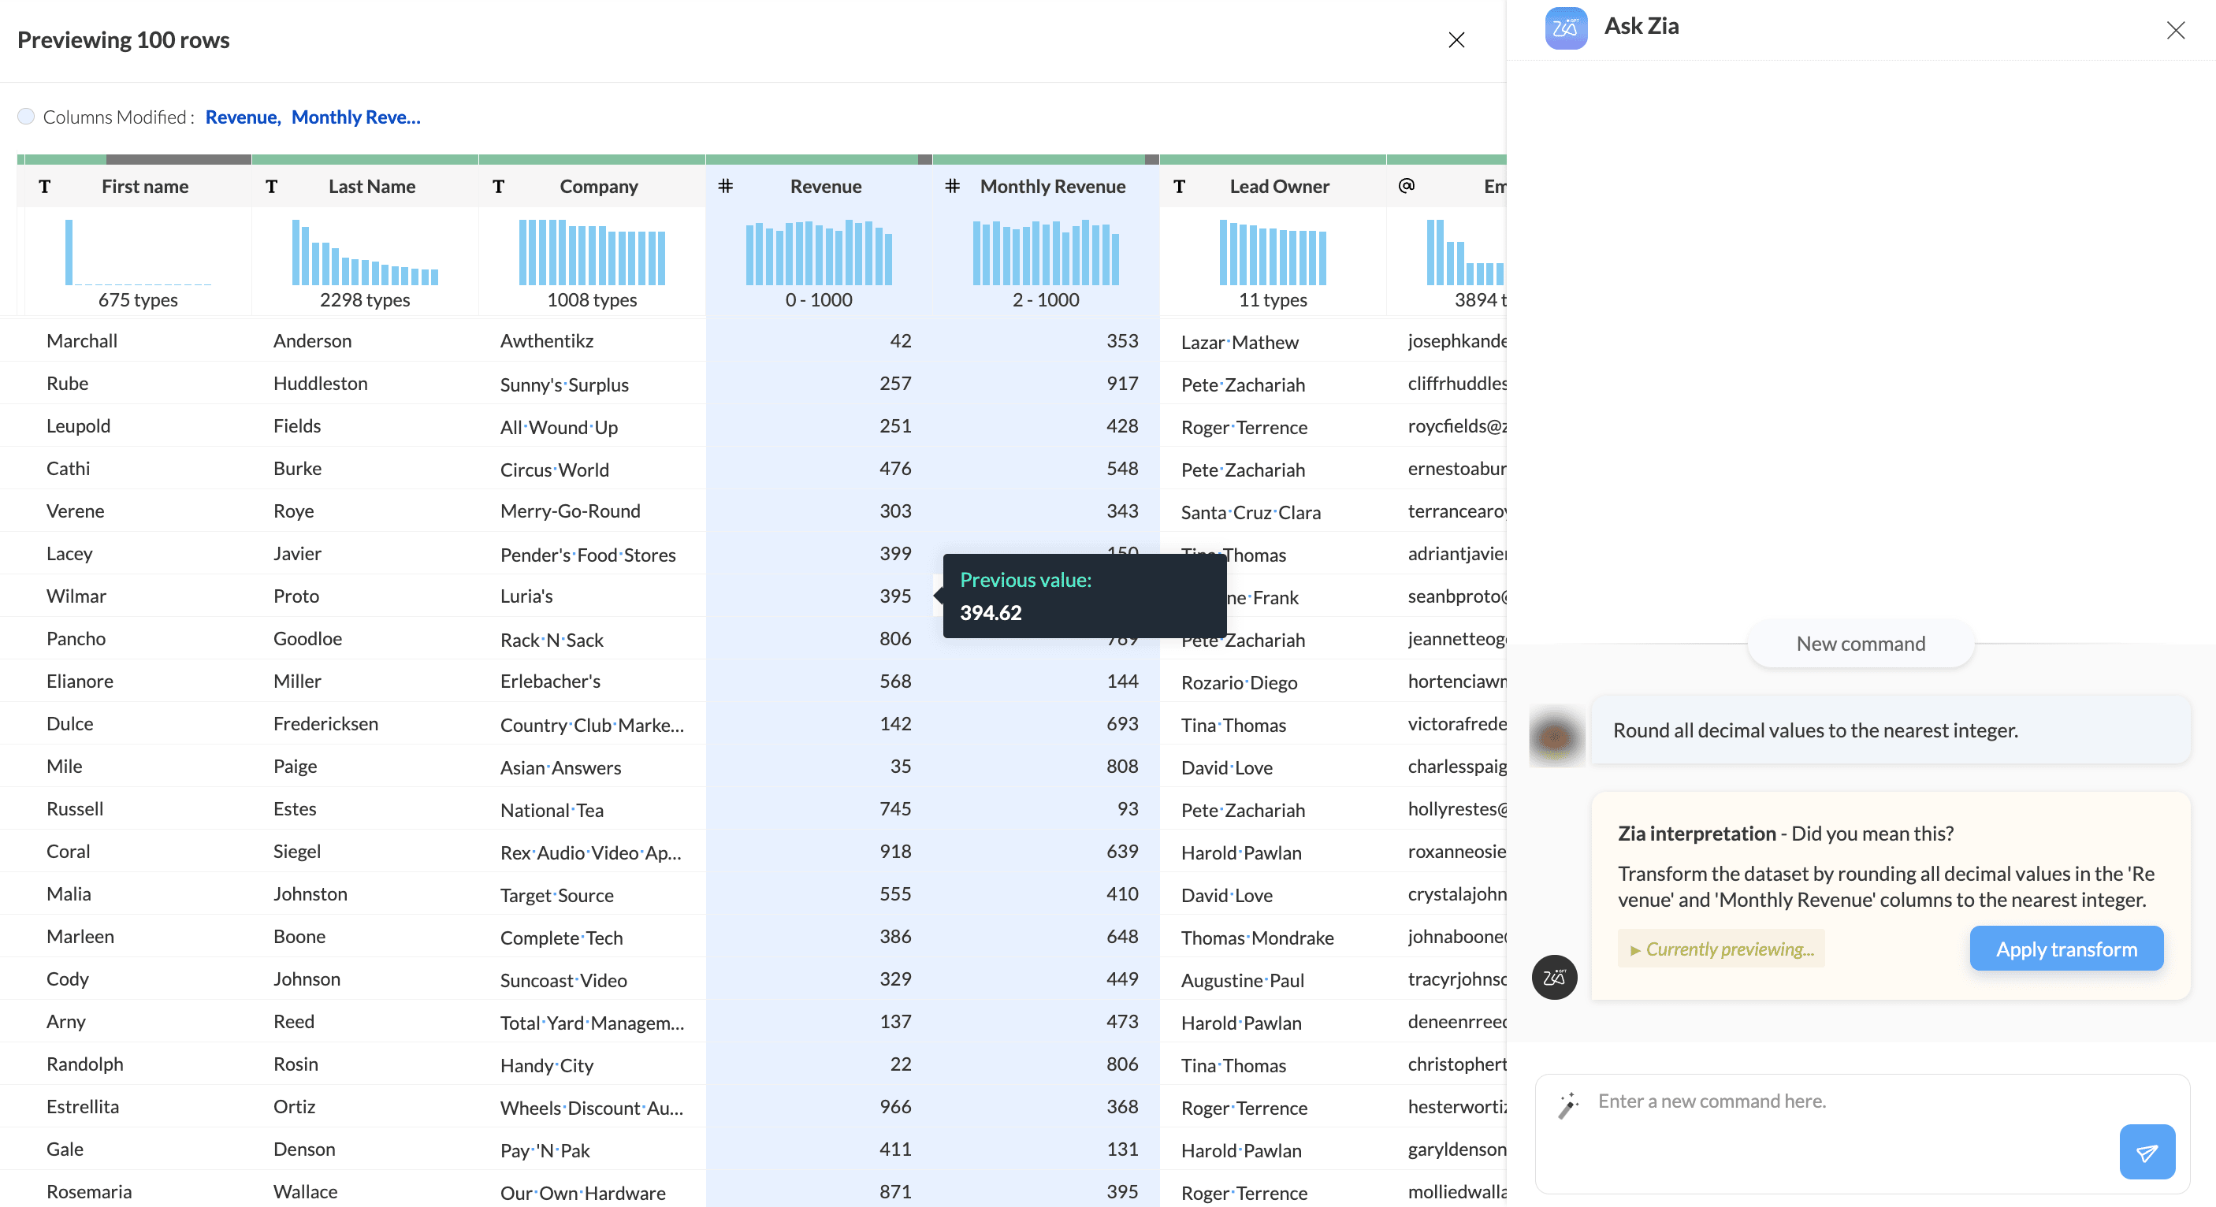Click the @ type icon for Email column
This screenshot has height=1207, width=2216.
tap(1407, 186)
